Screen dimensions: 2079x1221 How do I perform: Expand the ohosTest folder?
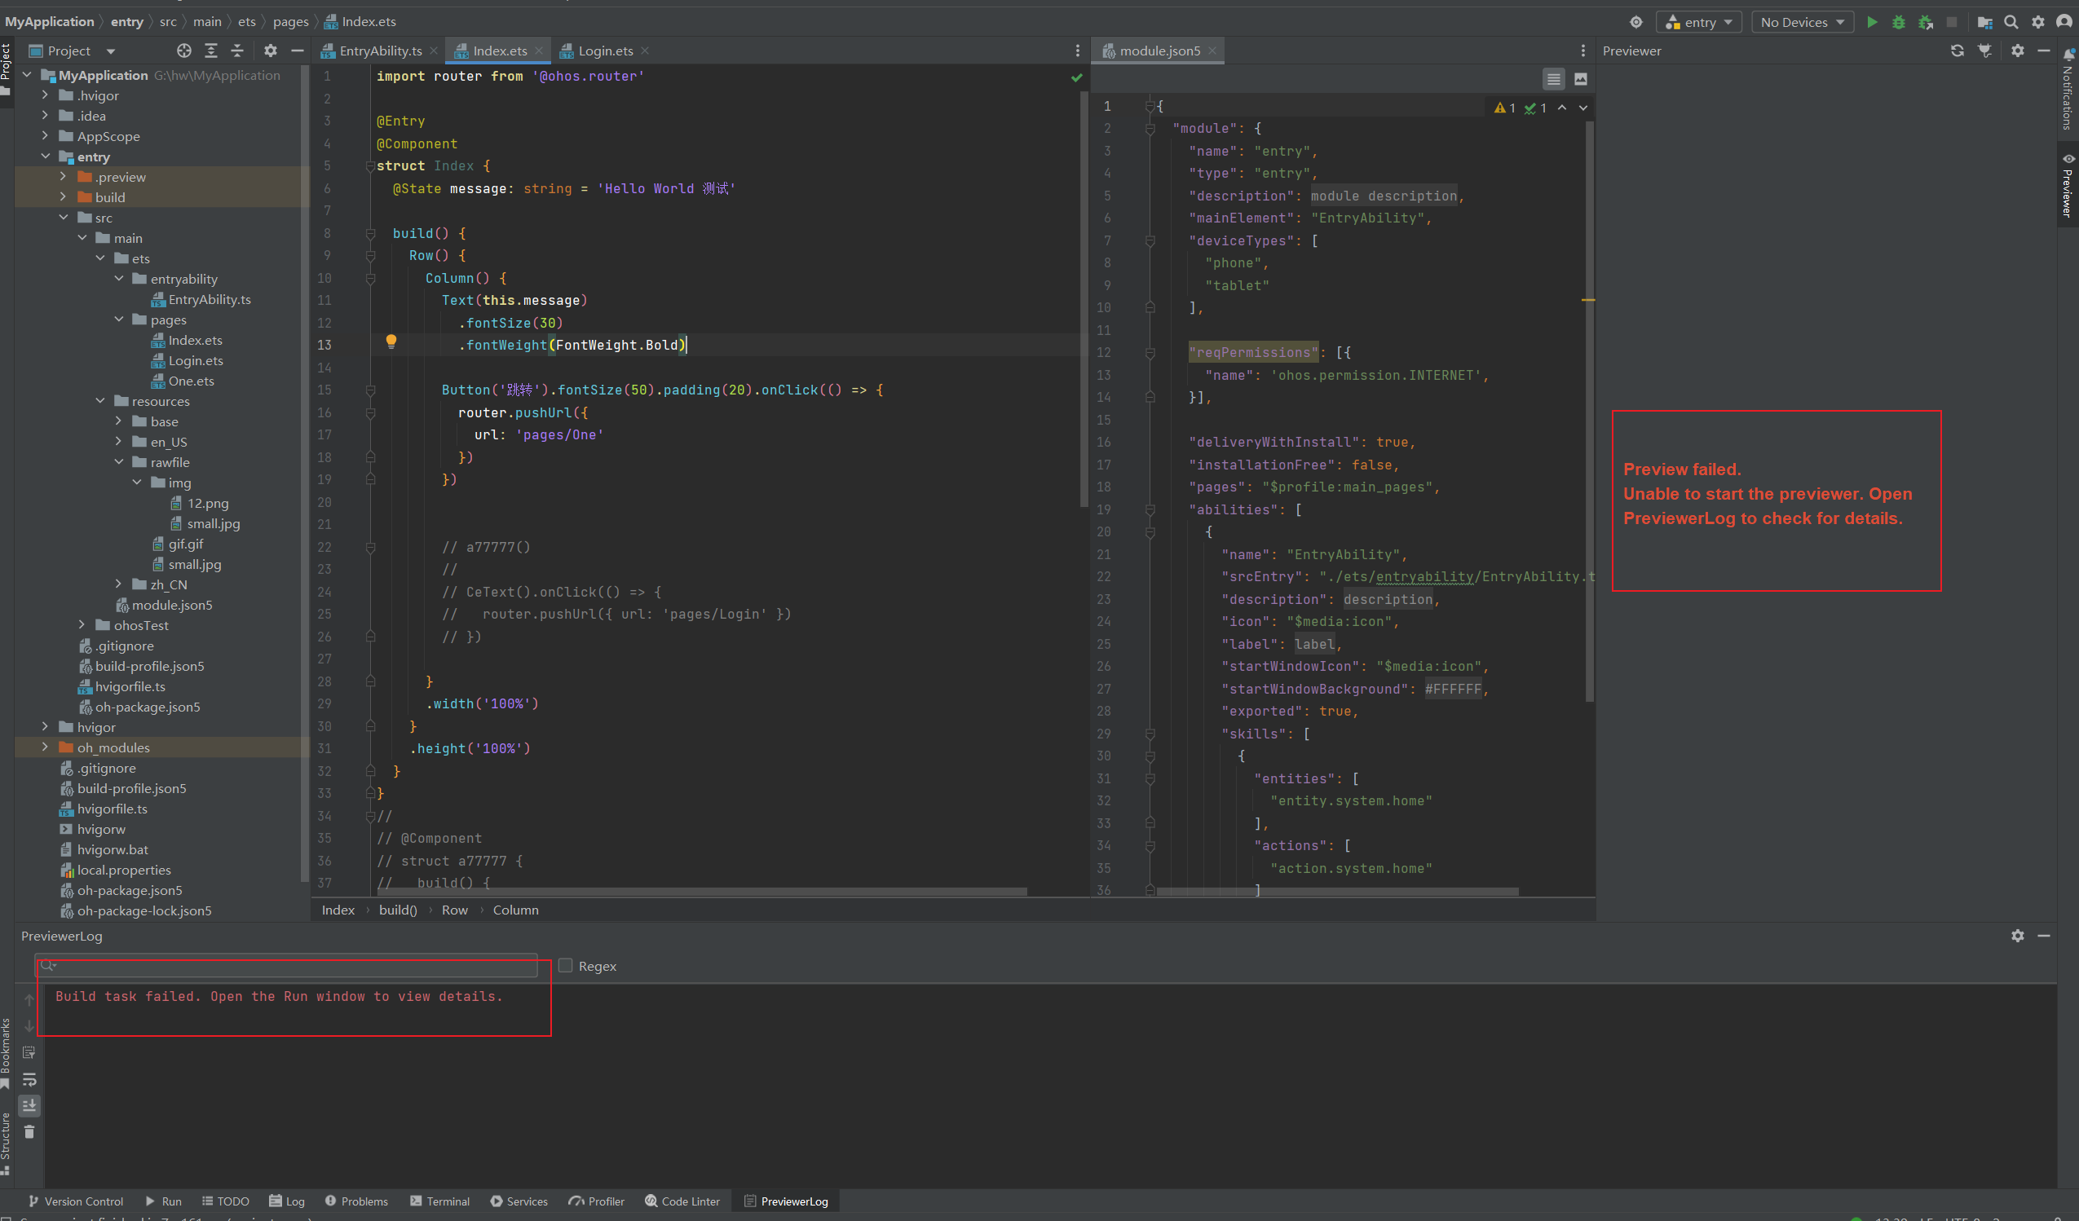pos(82,625)
